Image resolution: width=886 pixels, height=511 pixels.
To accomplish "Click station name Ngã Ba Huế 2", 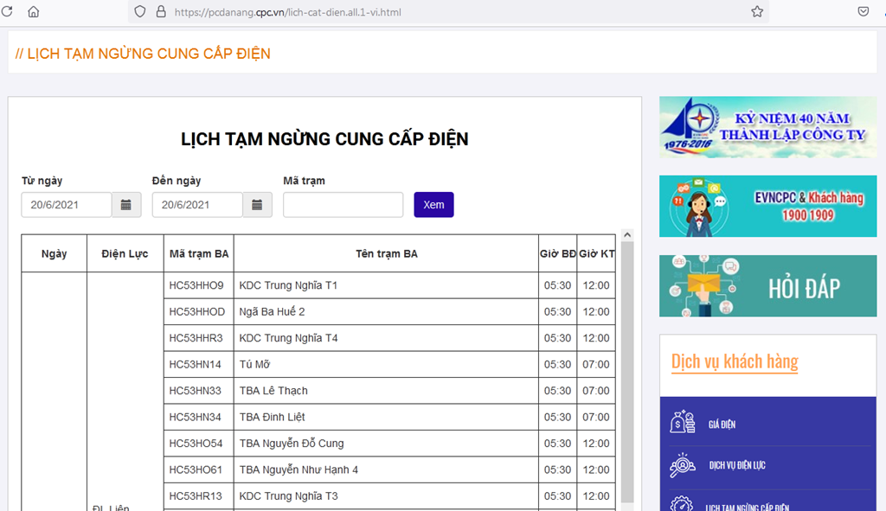I will 272,311.
